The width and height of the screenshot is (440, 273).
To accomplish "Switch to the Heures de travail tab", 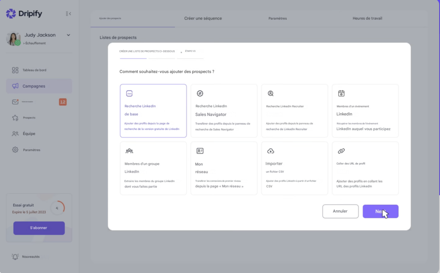I will [x=367, y=18].
